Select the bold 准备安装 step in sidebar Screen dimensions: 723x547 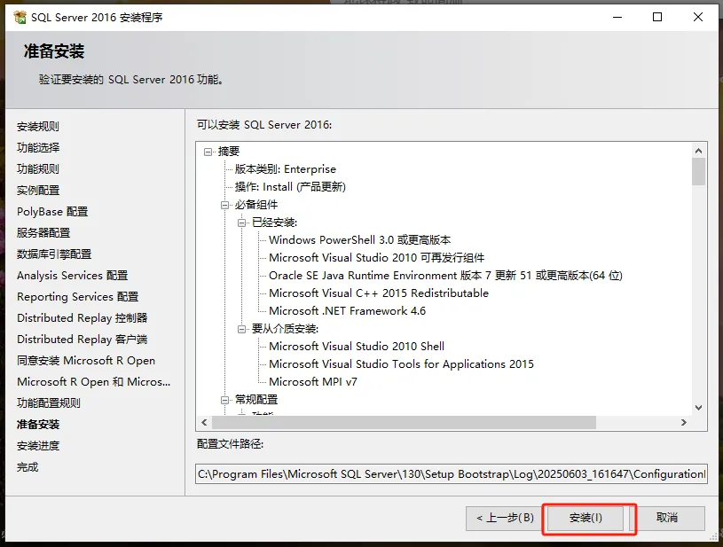[38, 425]
